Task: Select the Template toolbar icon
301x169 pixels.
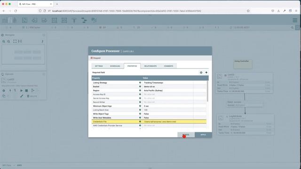Action: [x=84, y=20]
